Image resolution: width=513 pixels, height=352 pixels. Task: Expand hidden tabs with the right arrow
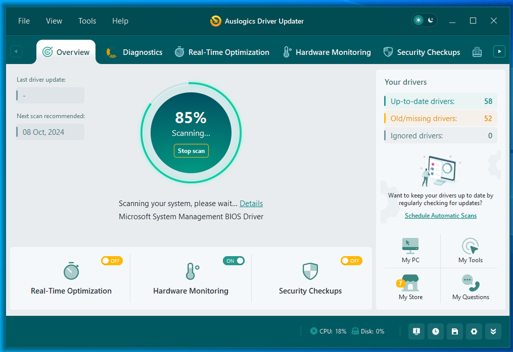[499, 51]
